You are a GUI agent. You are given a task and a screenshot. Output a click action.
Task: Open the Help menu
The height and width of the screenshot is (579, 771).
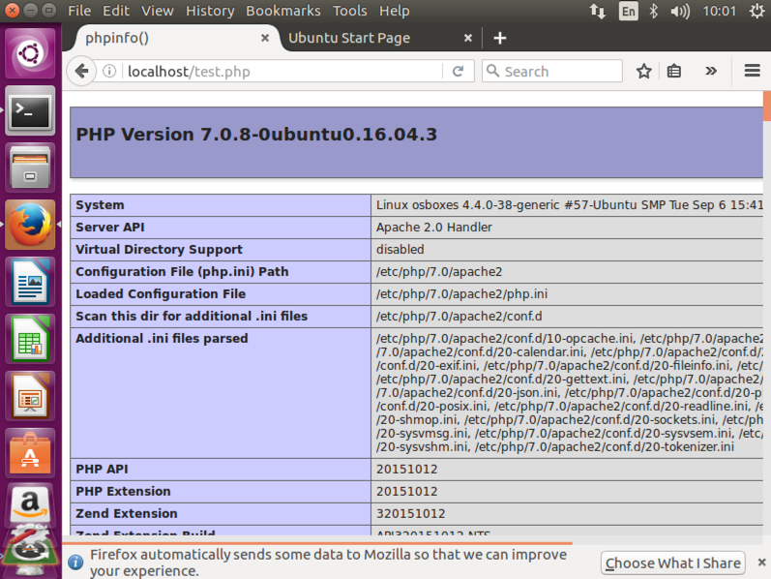coord(395,11)
